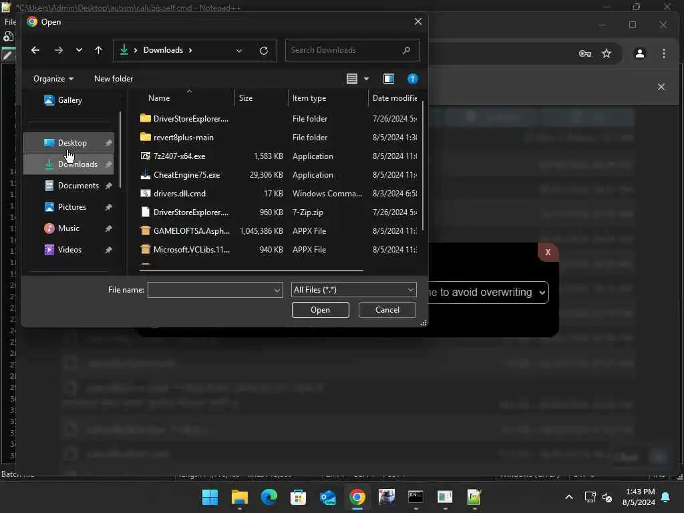The width and height of the screenshot is (684, 513).
Task: Click the forward navigation arrow
Action: tap(59, 50)
